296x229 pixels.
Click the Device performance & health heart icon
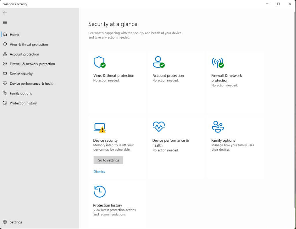pos(159,126)
